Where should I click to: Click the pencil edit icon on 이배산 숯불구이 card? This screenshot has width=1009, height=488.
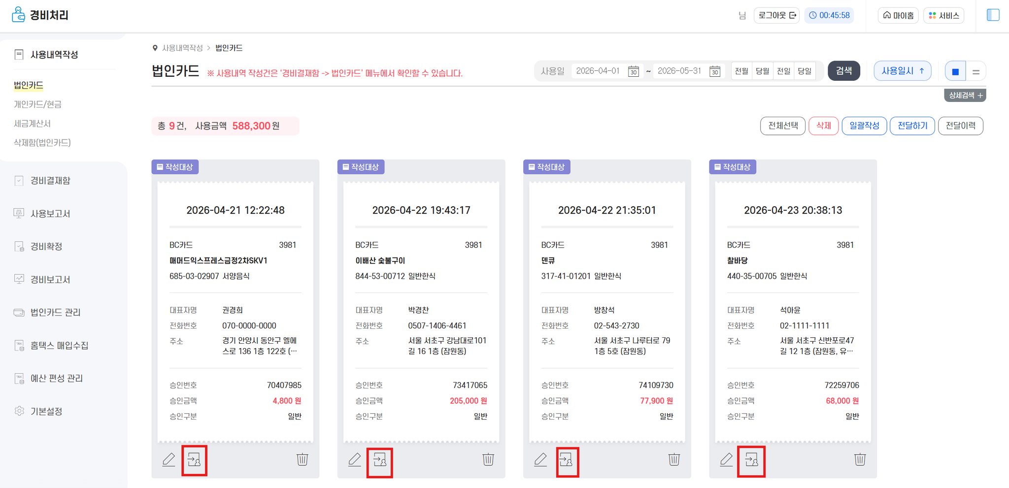[355, 459]
